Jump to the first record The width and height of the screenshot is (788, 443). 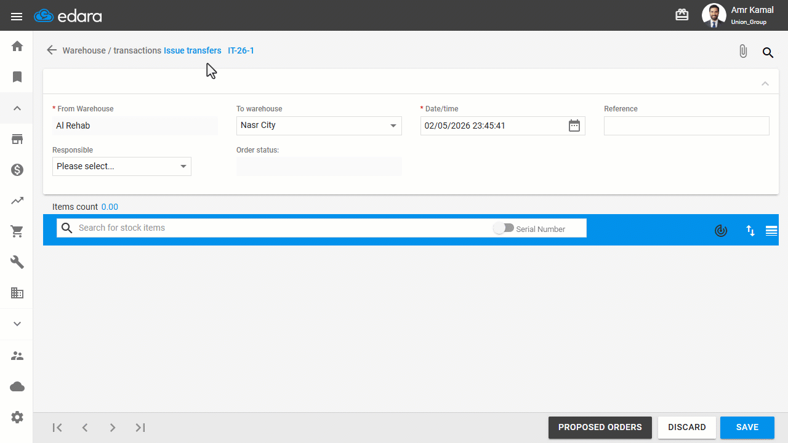click(x=57, y=428)
